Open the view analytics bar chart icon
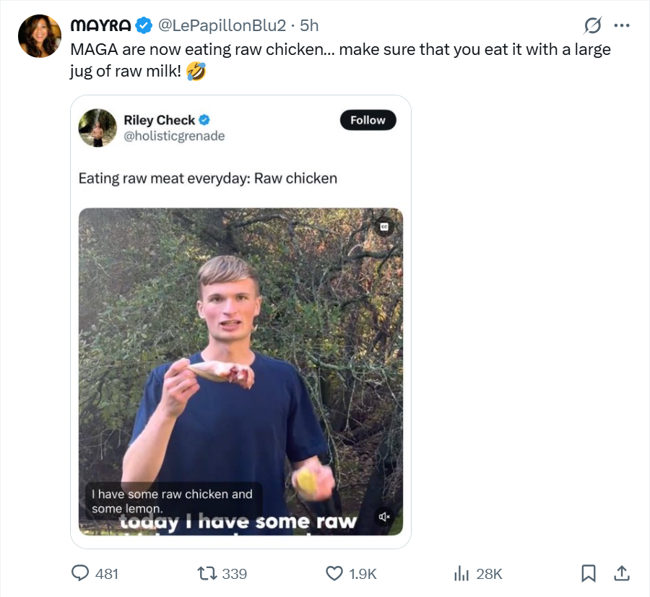Viewport: 650px width, 597px height. pyautogui.click(x=461, y=573)
